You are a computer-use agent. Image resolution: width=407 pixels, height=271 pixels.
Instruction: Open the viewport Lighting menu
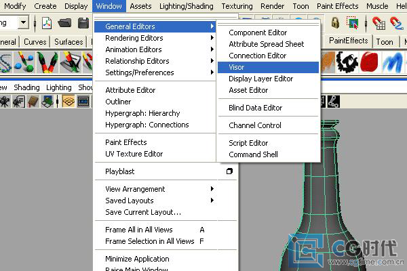pyautogui.click(x=58, y=87)
